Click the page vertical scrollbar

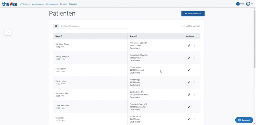[254, 39]
